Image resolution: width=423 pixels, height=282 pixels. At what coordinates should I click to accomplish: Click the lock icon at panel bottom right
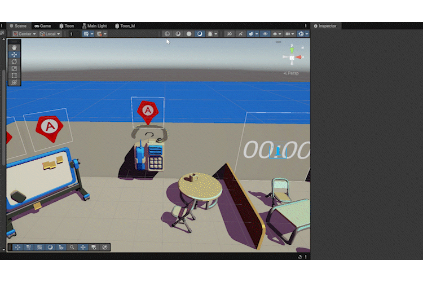click(300, 257)
